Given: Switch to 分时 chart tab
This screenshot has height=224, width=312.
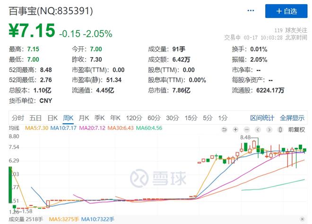Looking at the screenshot, I should point(17,118).
